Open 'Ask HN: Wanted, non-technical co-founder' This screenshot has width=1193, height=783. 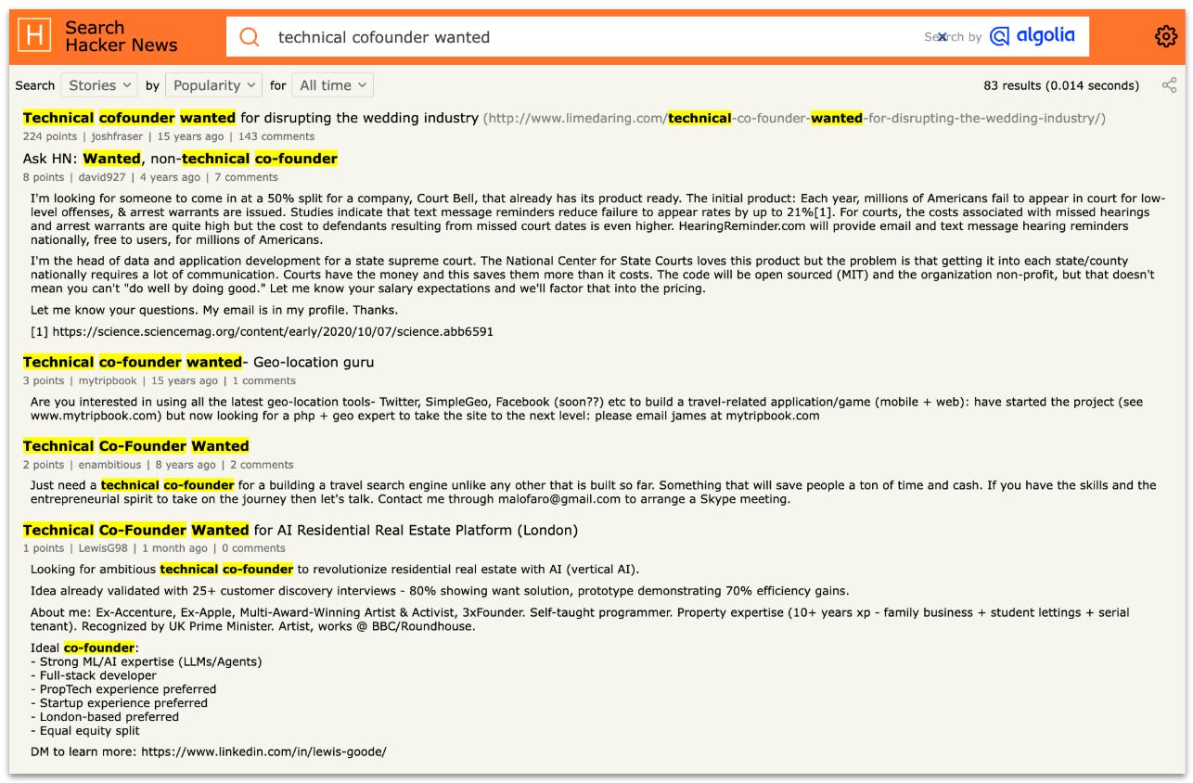coord(180,159)
